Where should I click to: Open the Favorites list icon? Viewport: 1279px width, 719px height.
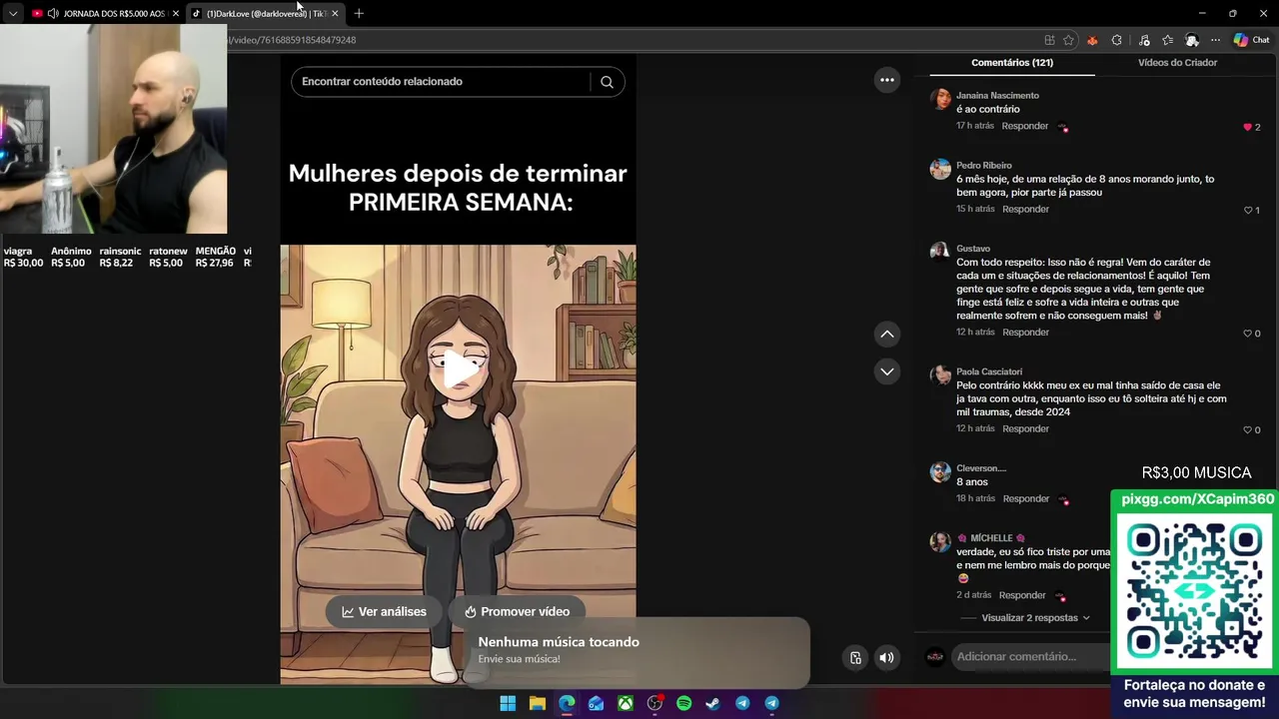pos(1167,40)
